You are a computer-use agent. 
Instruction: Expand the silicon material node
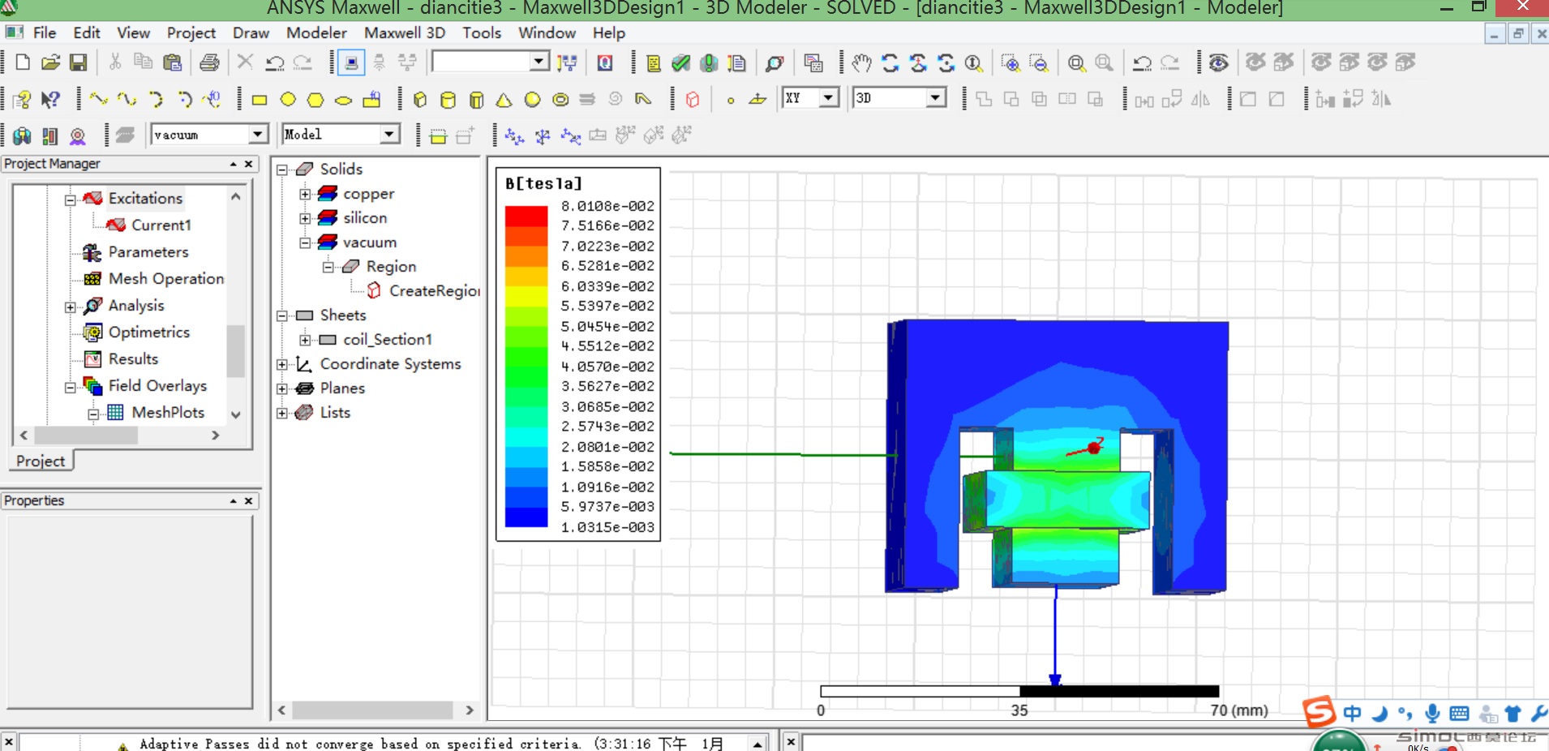(x=305, y=218)
